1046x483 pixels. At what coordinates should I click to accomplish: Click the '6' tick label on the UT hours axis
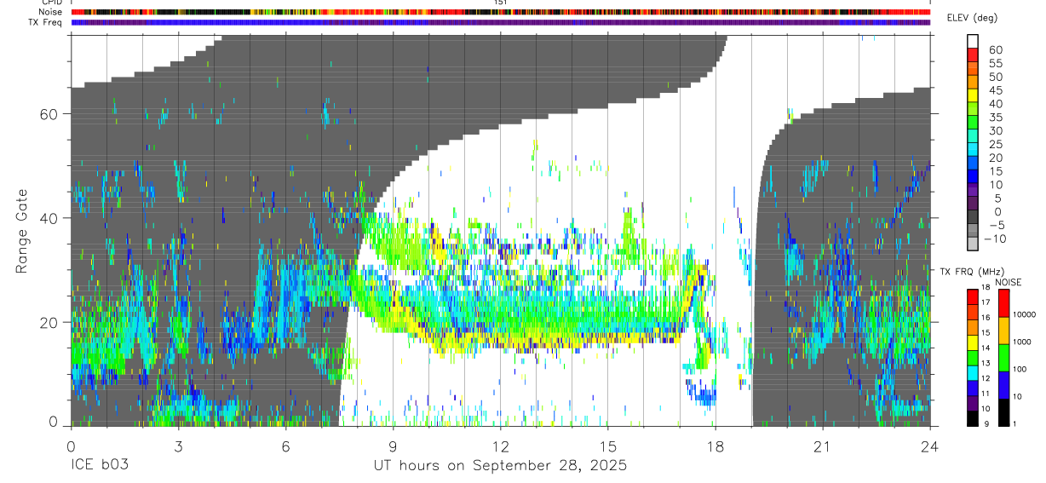click(285, 446)
